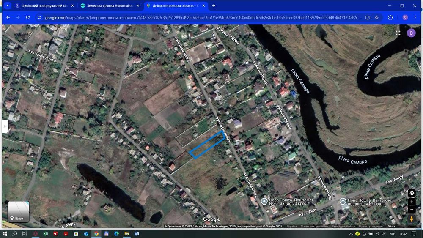
Task: Open Windows taskbar search
Action: coord(15,234)
